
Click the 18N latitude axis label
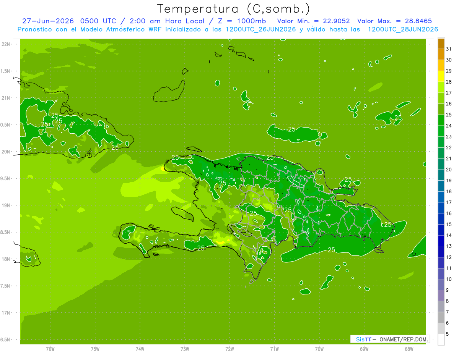pos(5,259)
